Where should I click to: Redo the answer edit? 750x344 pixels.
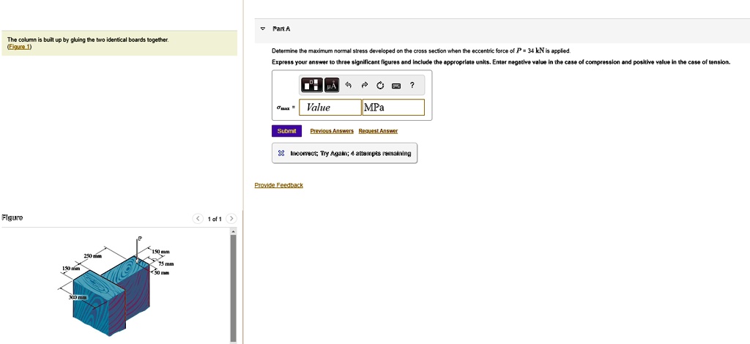point(364,86)
